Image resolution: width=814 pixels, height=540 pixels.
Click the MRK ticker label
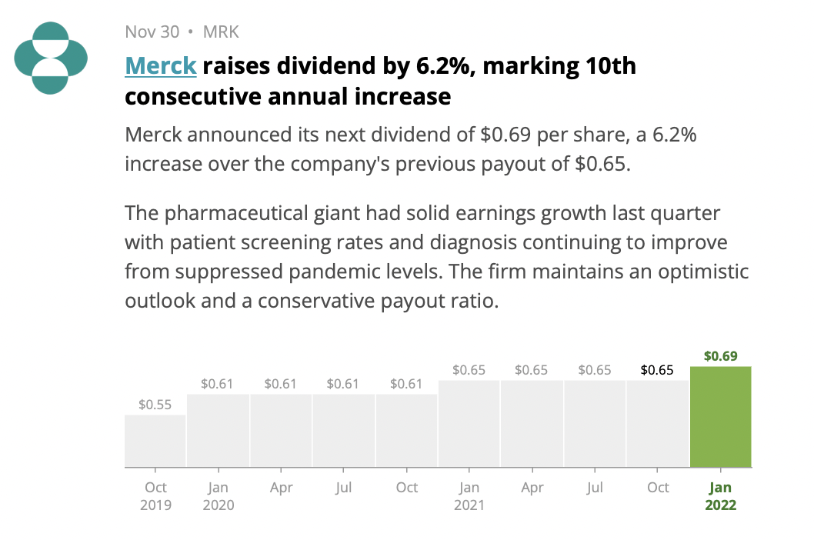pyautogui.click(x=221, y=32)
